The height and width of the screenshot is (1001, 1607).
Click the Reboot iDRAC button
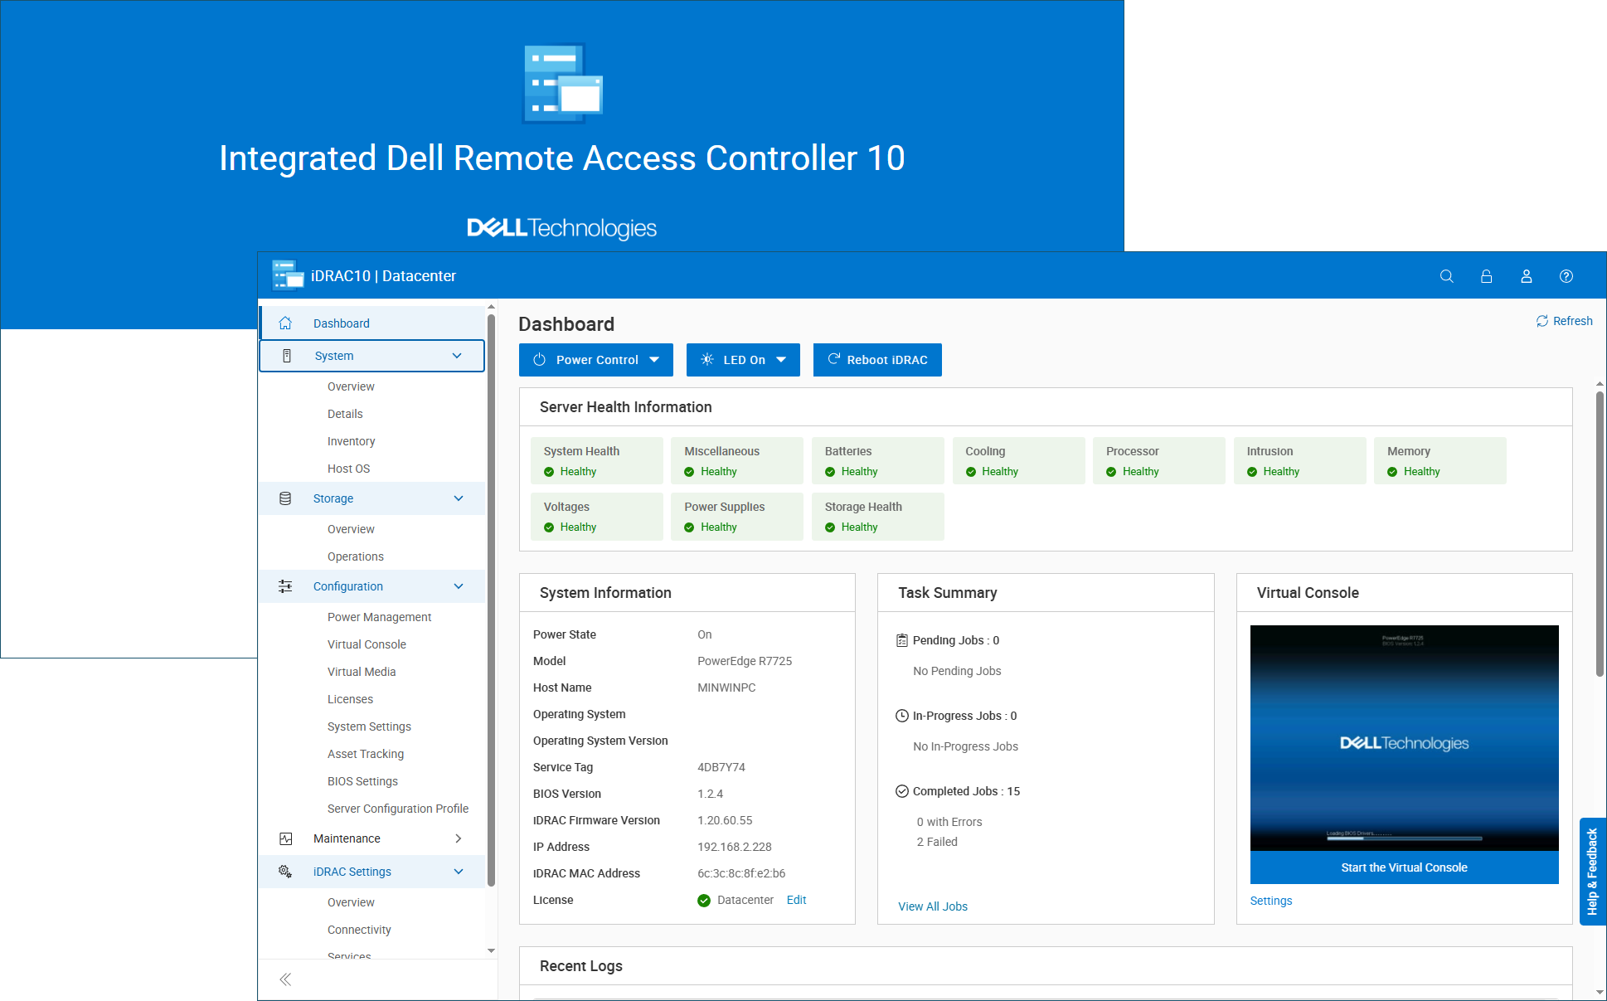point(877,360)
